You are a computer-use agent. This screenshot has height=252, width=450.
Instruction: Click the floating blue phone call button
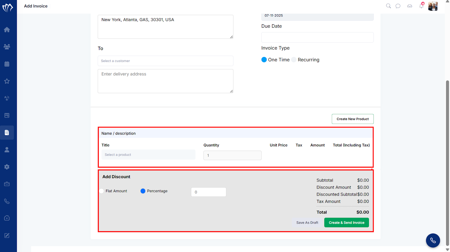point(433,240)
